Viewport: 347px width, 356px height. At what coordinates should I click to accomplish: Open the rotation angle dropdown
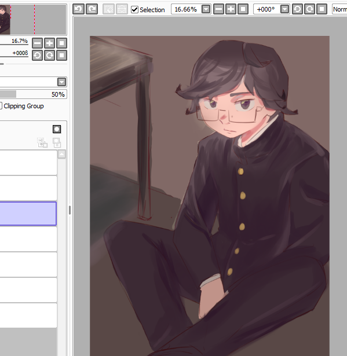(x=285, y=9)
